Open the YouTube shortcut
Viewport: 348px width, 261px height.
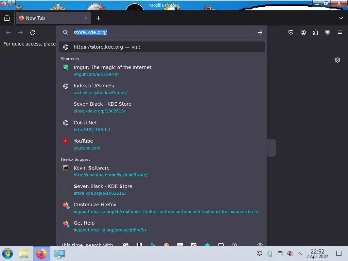click(161, 144)
